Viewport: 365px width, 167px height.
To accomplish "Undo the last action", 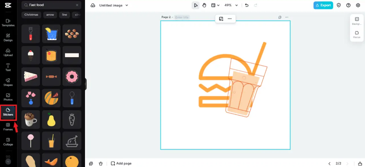I will pos(247,5).
